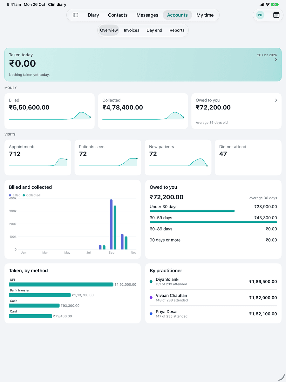
Task: Click the Clinidiary app name in status bar
Action: point(57,4)
